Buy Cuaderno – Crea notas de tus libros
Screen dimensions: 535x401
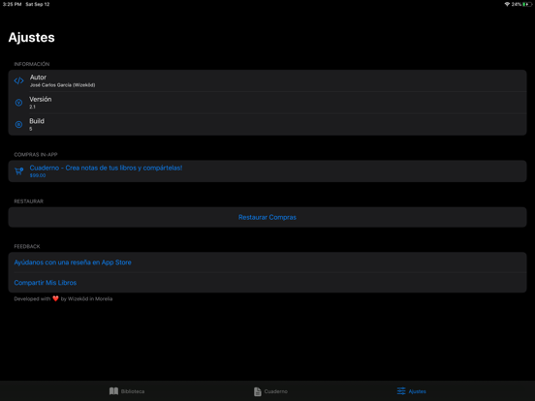point(267,171)
